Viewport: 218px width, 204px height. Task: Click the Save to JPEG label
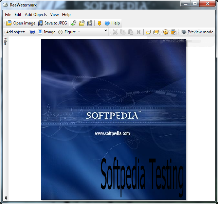click(x=56, y=23)
